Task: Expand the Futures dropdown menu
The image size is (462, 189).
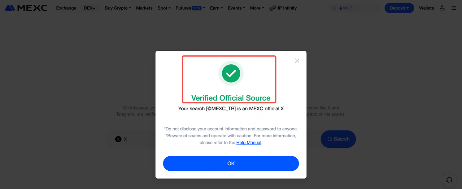Action: (x=190, y=8)
